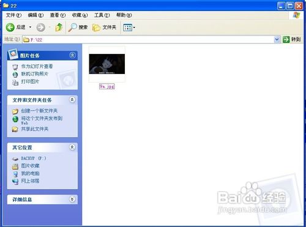This screenshot has width=306, height=227.
Task: Click the folder icon in title bar
Action: (6, 6)
